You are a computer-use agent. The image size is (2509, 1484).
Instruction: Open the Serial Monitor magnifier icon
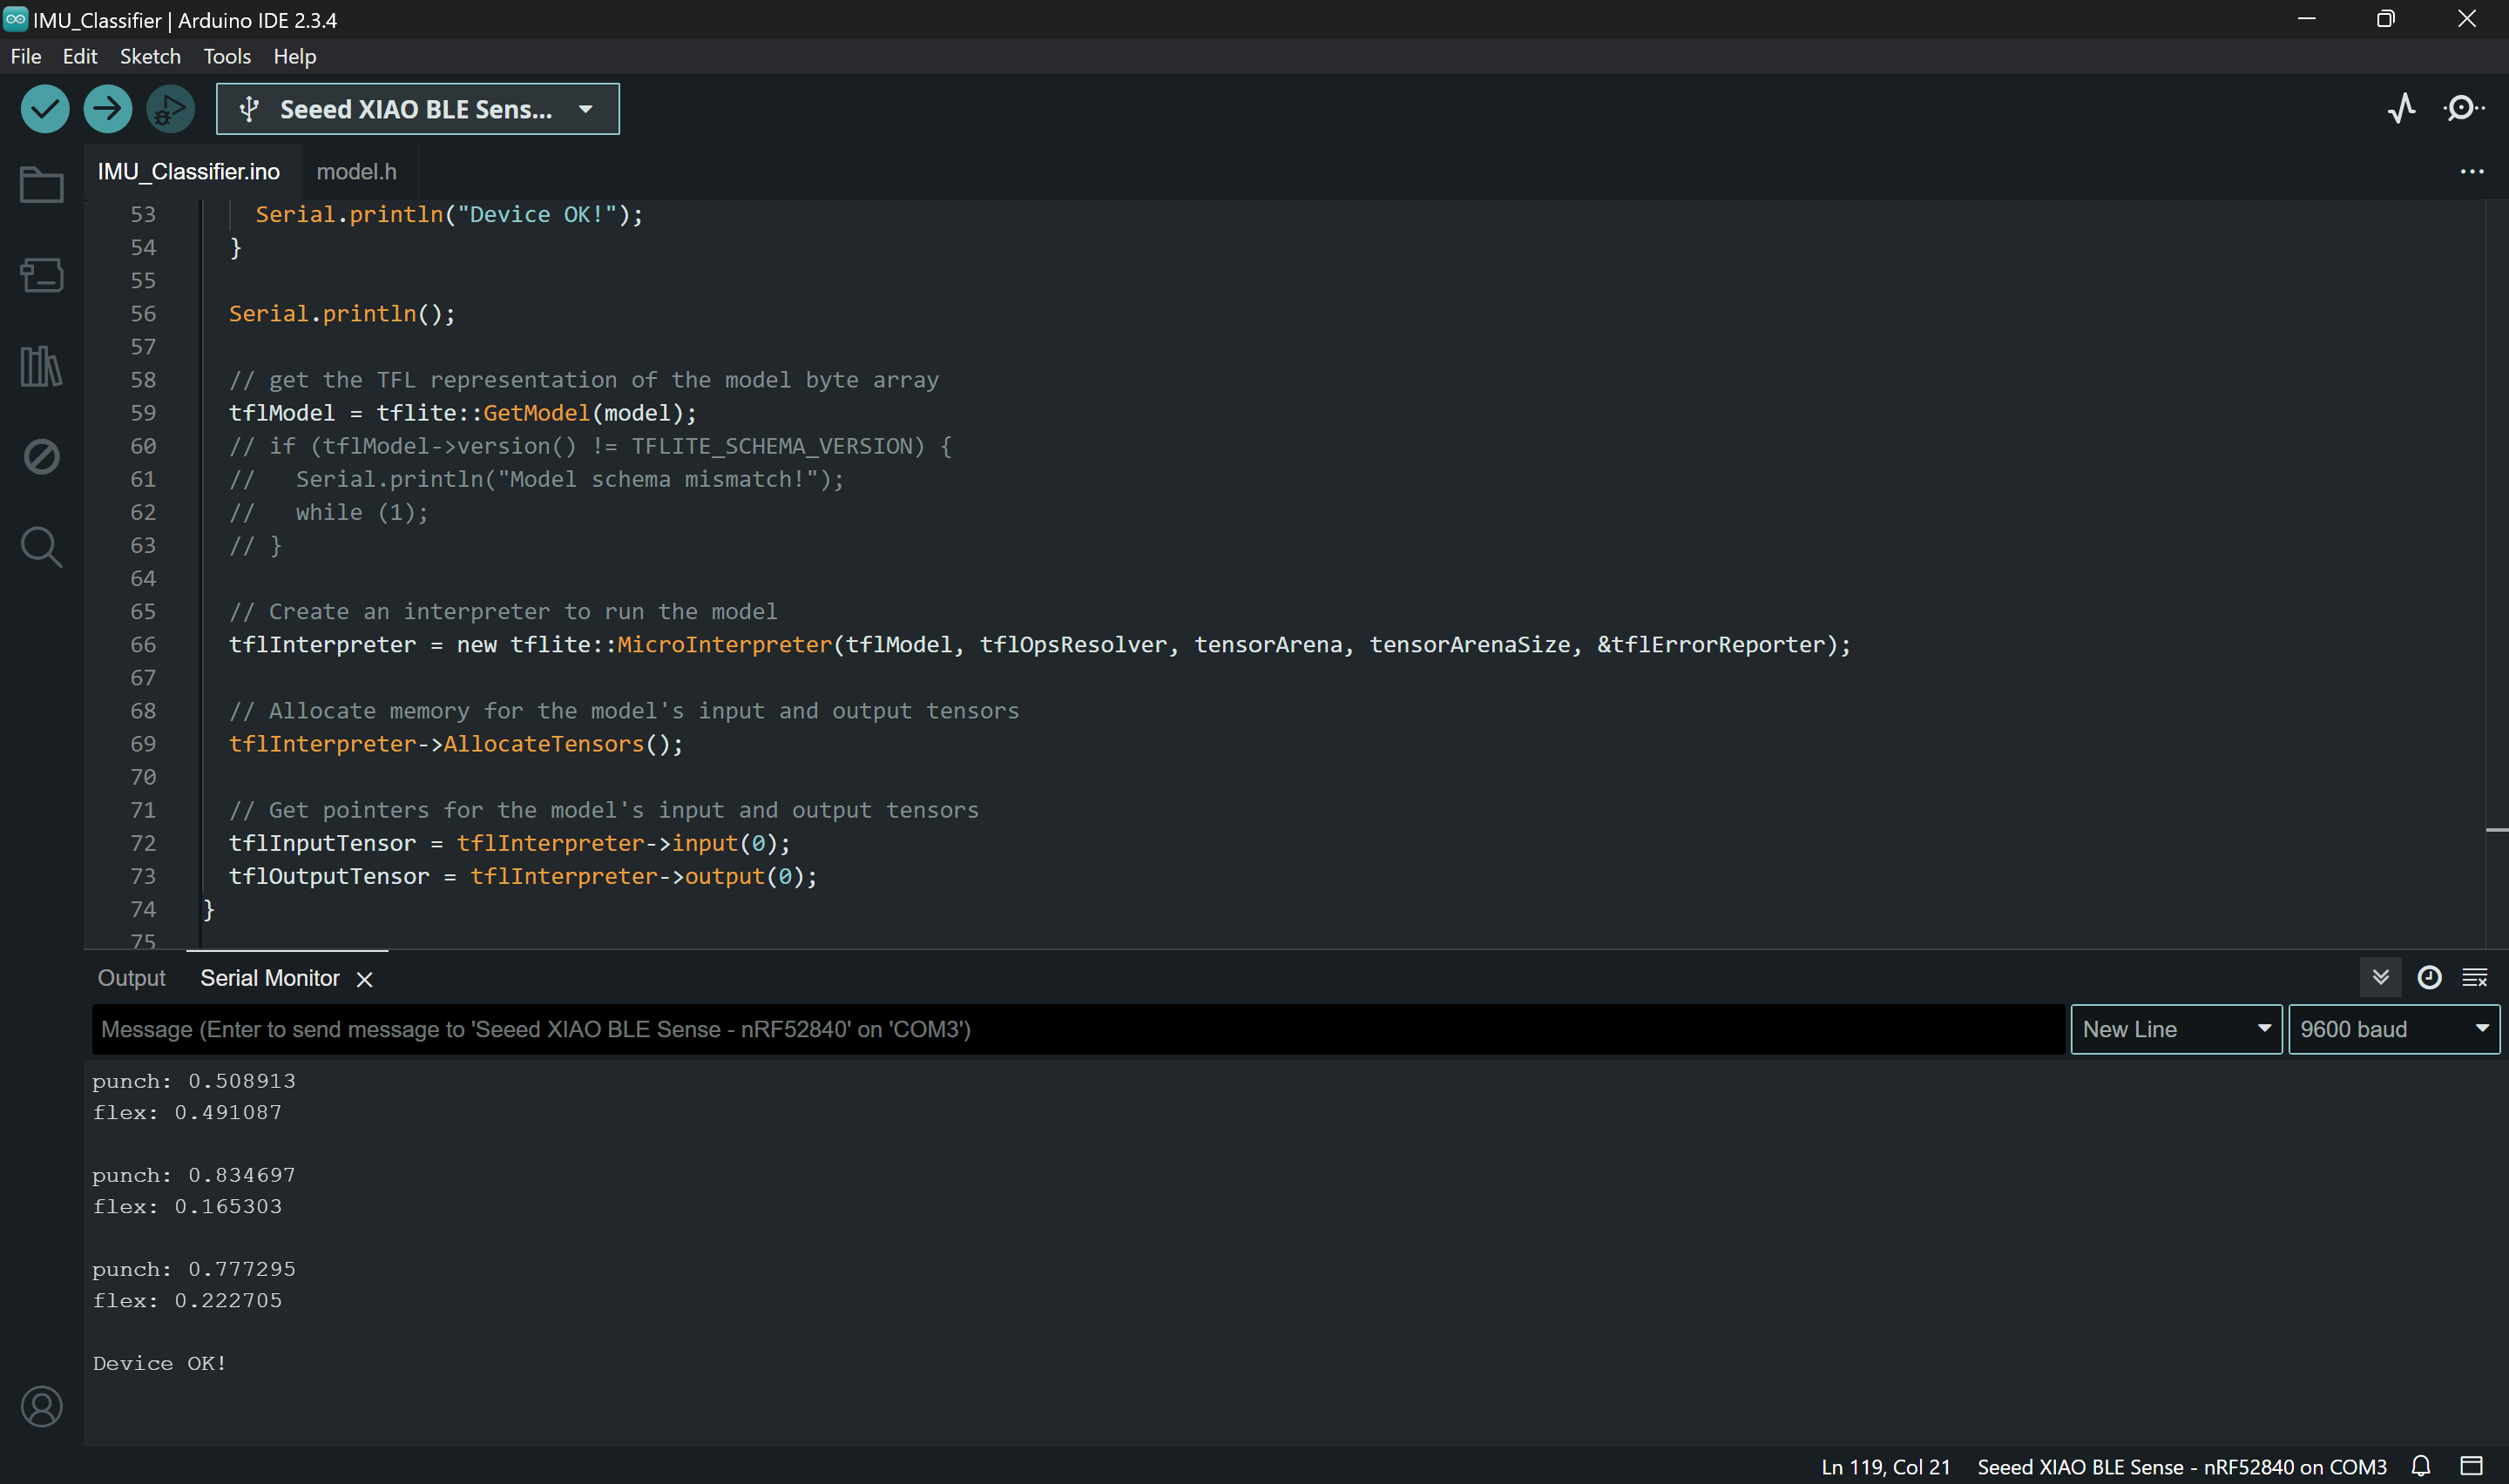2463,108
